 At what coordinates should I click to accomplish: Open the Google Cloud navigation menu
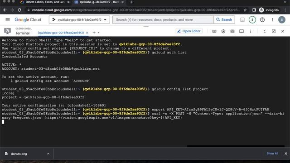click(x=8, y=19)
